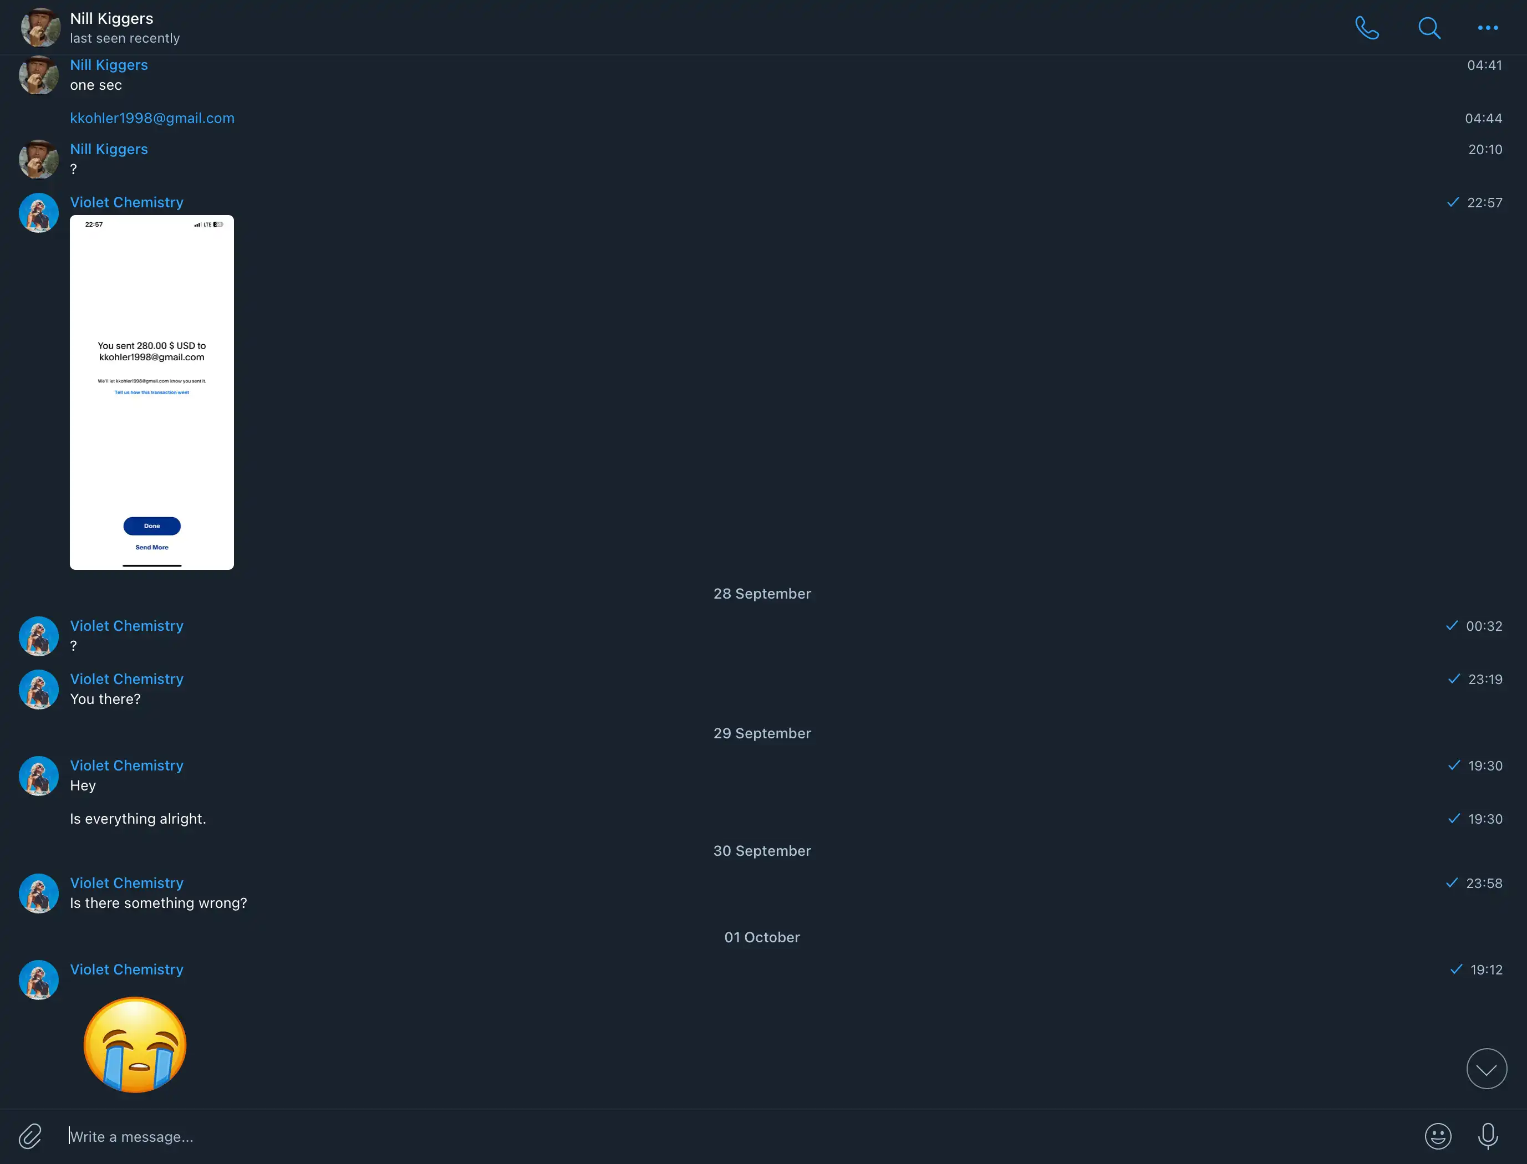The height and width of the screenshot is (1164, 1527).
Task: Click the 28 September date separator
Action: (762, 594)
